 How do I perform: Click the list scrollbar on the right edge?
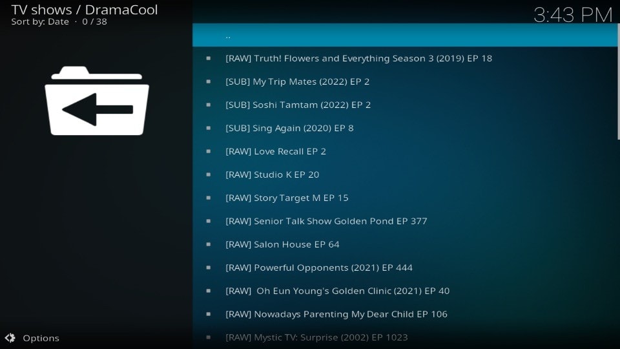tap(619, 81)
